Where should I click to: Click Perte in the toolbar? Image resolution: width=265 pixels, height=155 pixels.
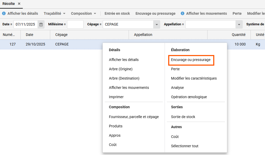(x=237, y=13)
